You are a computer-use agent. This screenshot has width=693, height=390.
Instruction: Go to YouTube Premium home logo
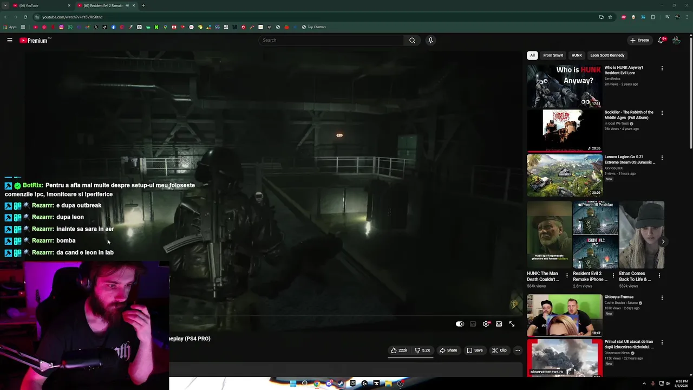click(x=34, y=40)
